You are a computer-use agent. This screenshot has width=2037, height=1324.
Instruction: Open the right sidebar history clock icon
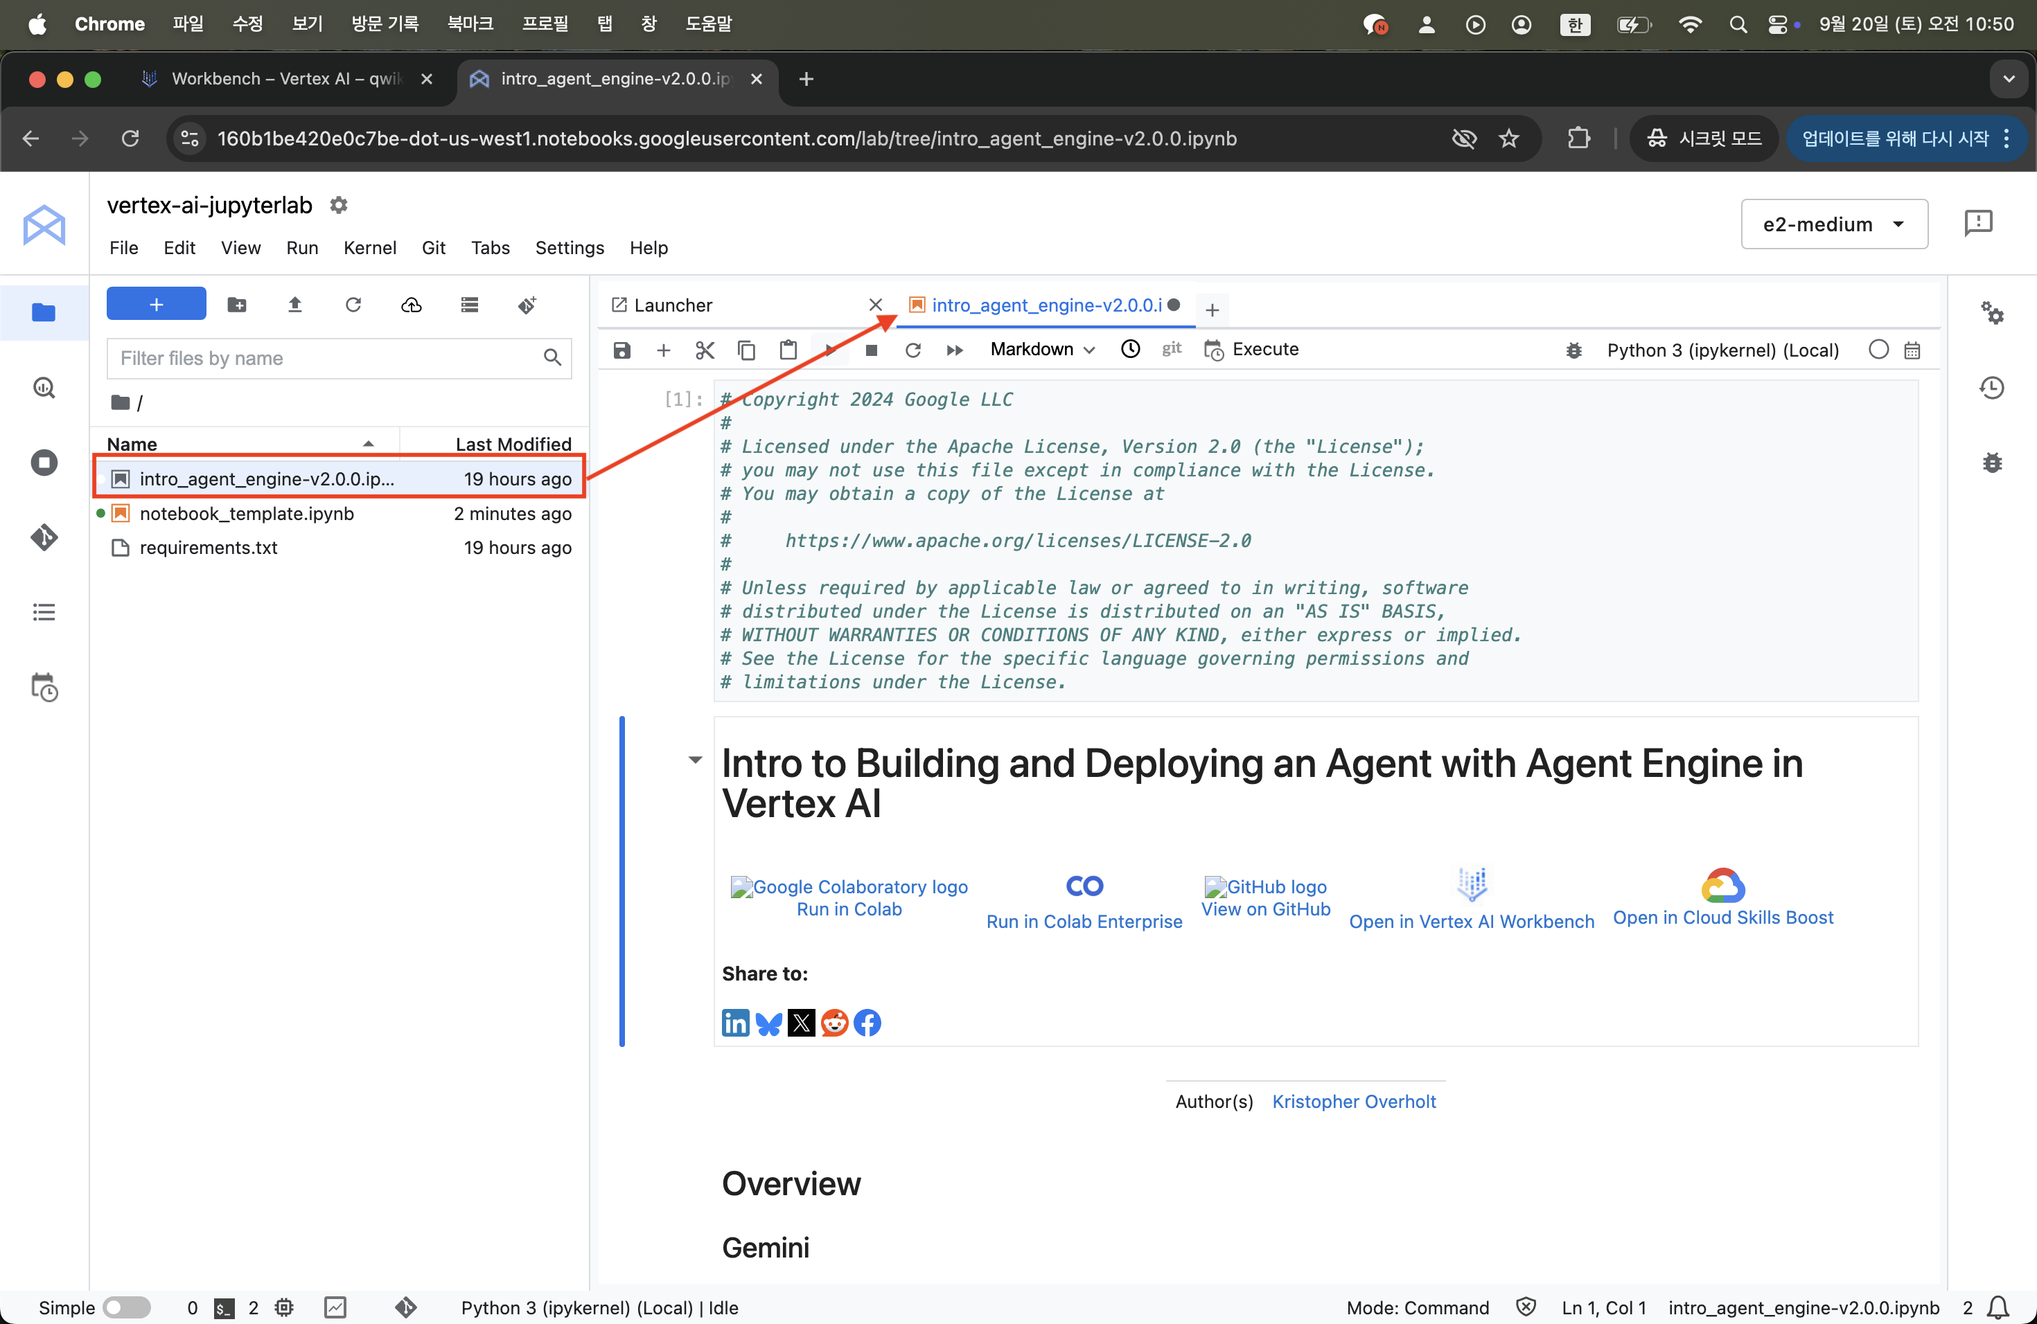pyautogui.click(x=1992, y=388)
